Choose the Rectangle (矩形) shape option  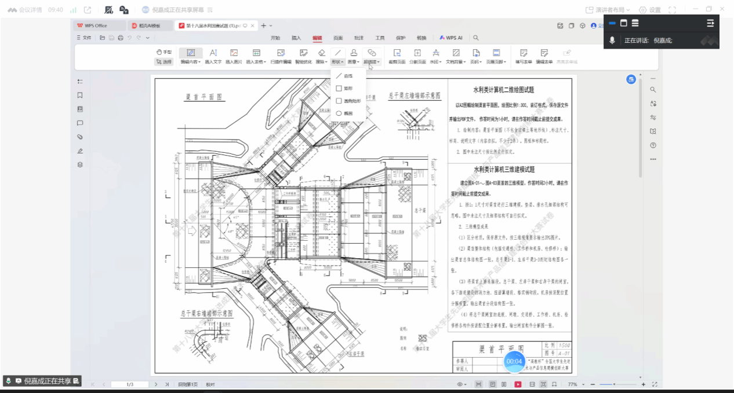(347, 89)
